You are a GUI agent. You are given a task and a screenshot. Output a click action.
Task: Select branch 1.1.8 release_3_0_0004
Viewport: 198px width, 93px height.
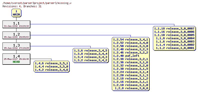[175, 38]
